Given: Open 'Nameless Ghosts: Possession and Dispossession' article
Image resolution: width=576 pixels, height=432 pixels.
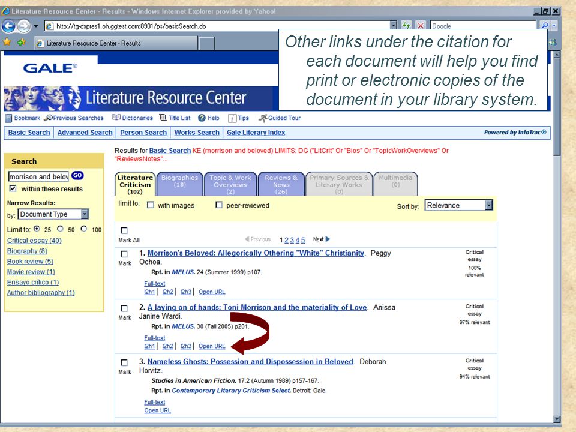Looking at the screenshot, I should coord(250,361).
